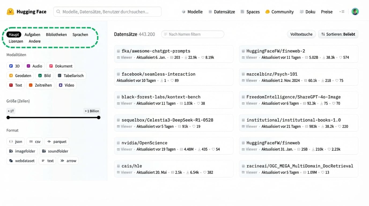The height and width of the screenshot is (206, 369).
Task: Choose the json format filter
Action: point(15,141)
